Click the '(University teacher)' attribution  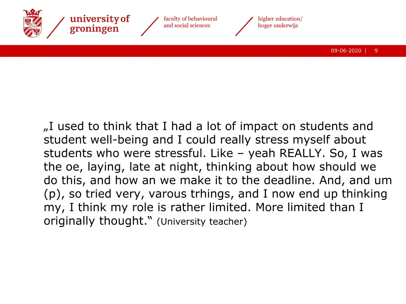(202, 222)
